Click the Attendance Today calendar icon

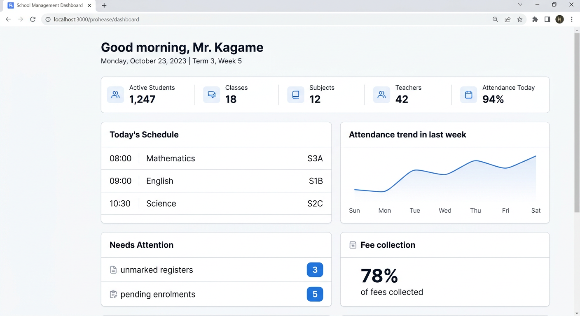point(468,95)
